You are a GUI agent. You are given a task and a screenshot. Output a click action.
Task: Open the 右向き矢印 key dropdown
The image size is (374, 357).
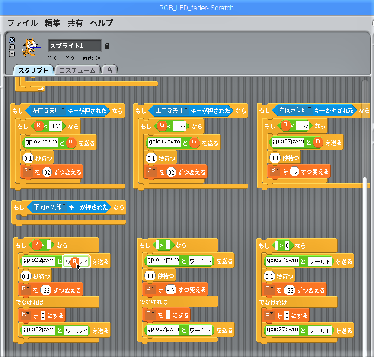click(310, 108)
